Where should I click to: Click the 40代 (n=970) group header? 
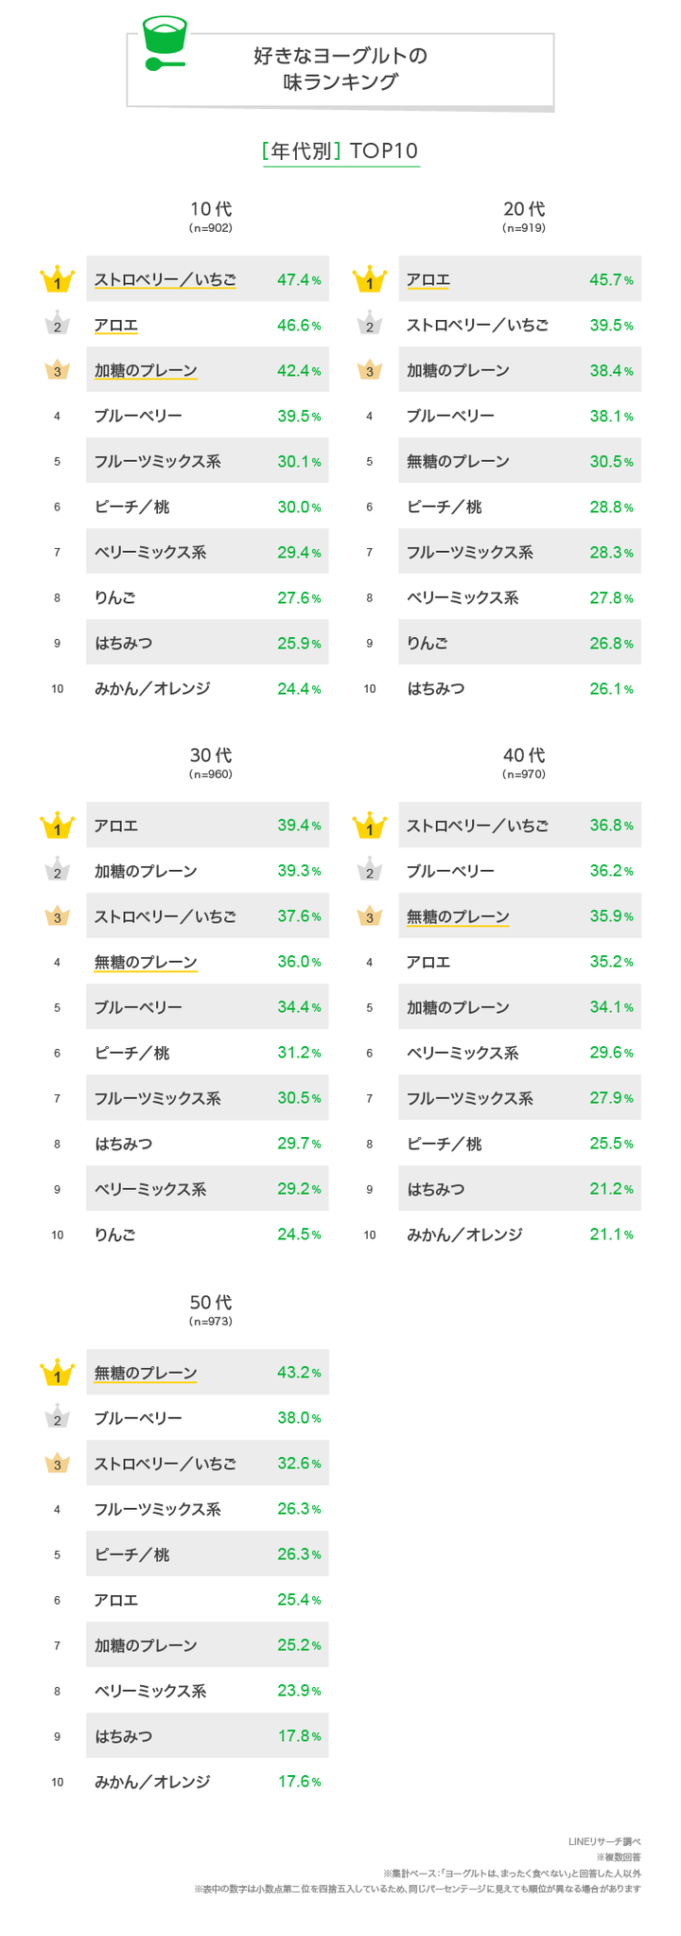[524, 762]
